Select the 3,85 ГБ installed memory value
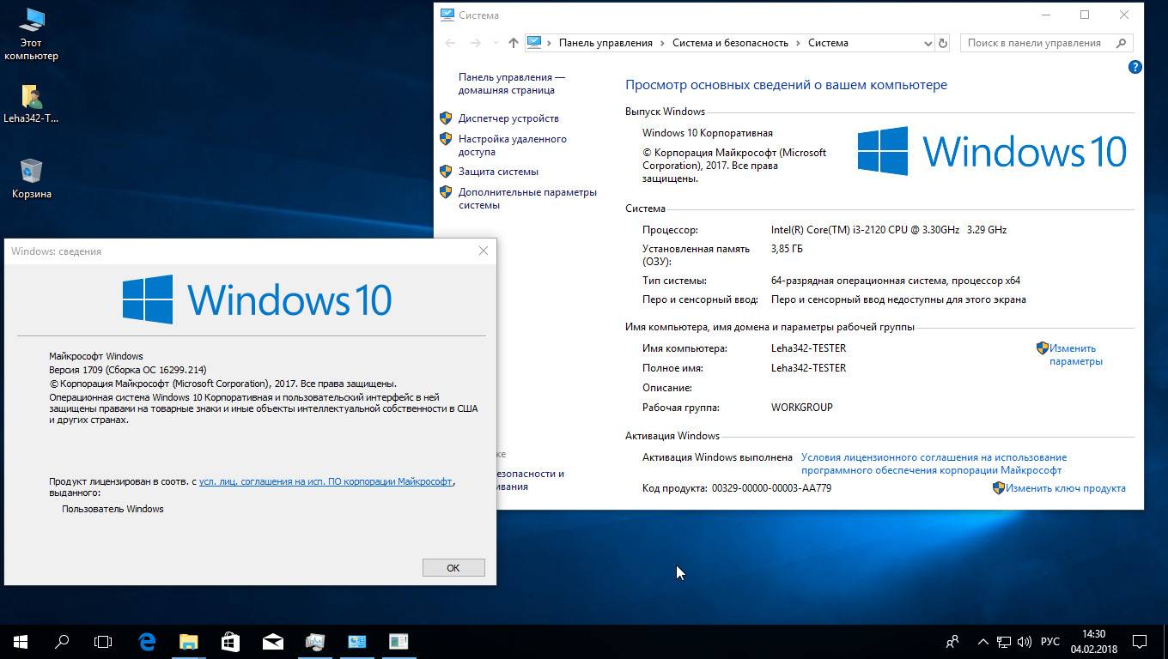This screenshot has width=1168, height=659. (787, 249)
